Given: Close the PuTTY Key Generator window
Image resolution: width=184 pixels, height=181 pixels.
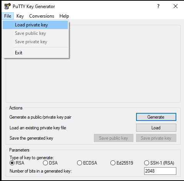Looking at the screenshot, I should [x=176, y=6].
